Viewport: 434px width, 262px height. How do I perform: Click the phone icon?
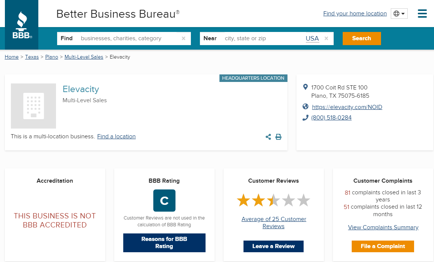305,118
